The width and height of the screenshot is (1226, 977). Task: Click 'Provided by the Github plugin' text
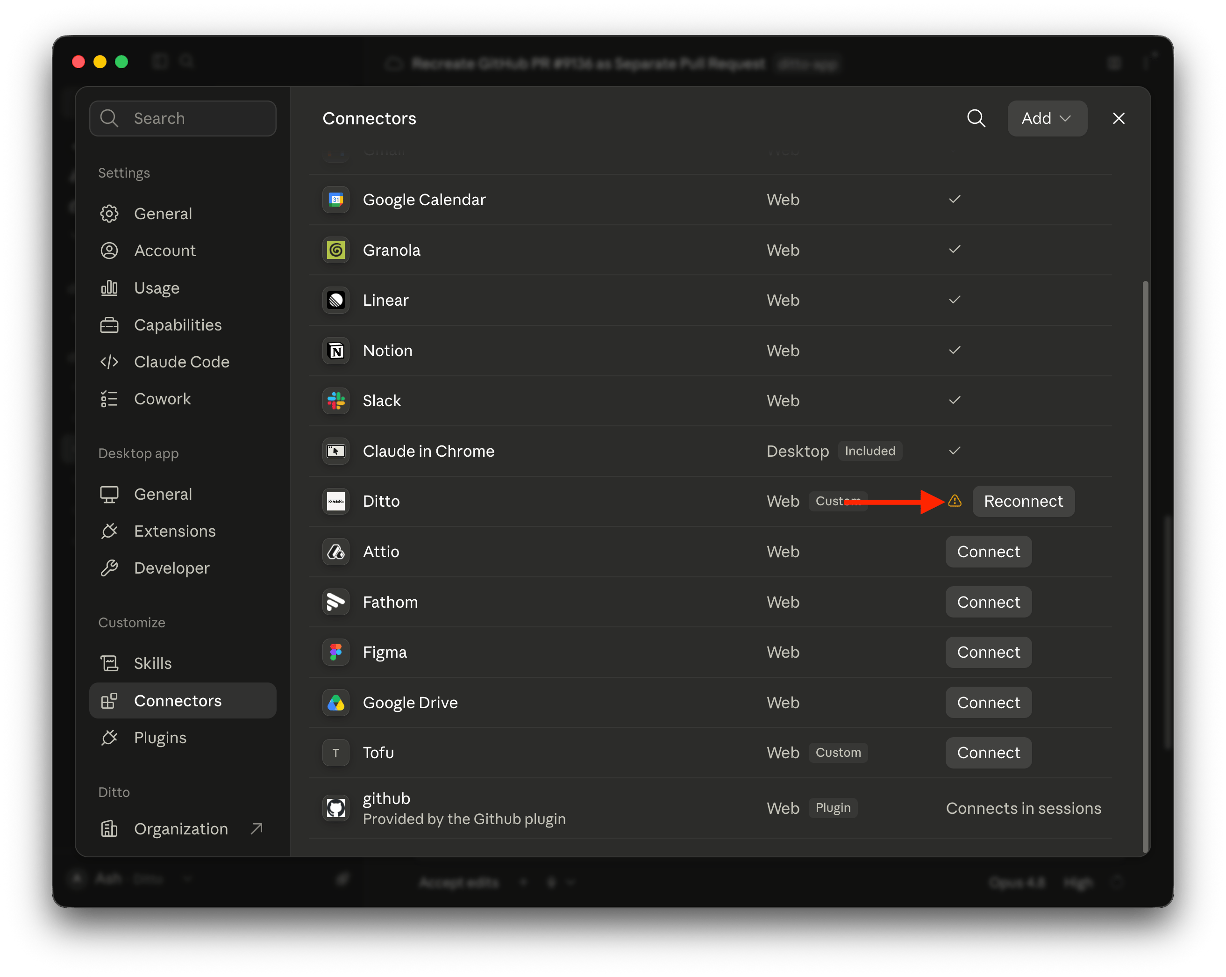click(x=464, y=819)
